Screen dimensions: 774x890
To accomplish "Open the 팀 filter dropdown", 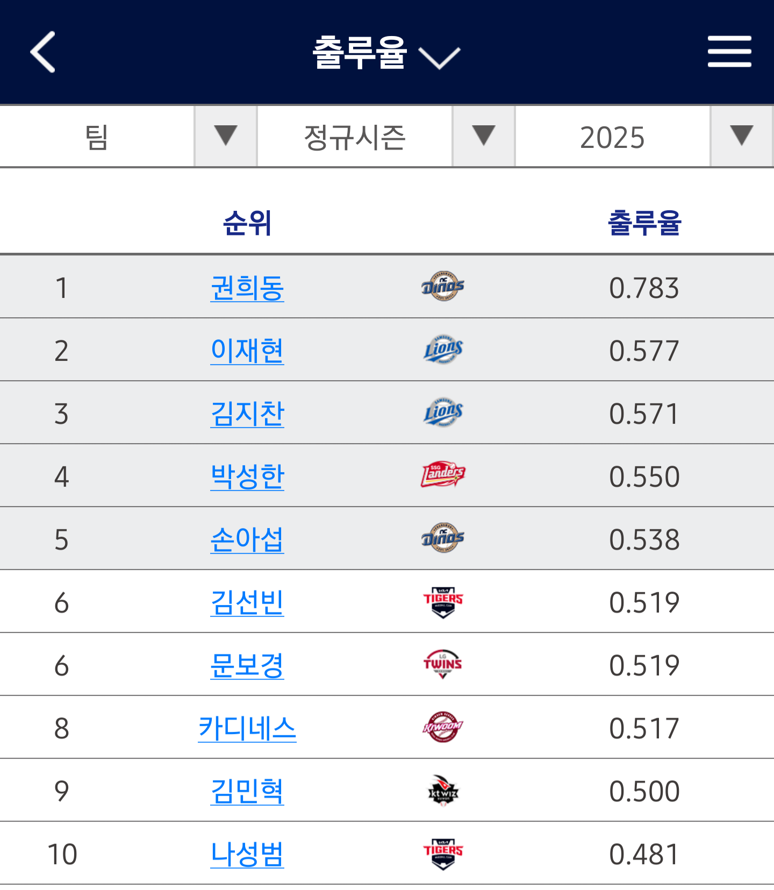I will pyautogui.click(x=128, y=137).
